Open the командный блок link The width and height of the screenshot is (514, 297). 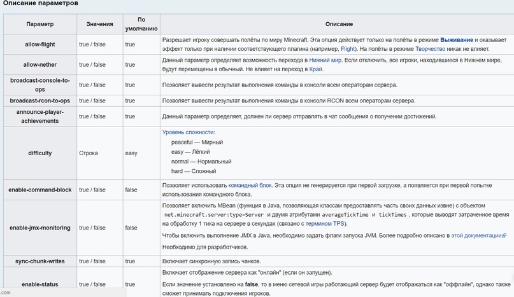250,185
